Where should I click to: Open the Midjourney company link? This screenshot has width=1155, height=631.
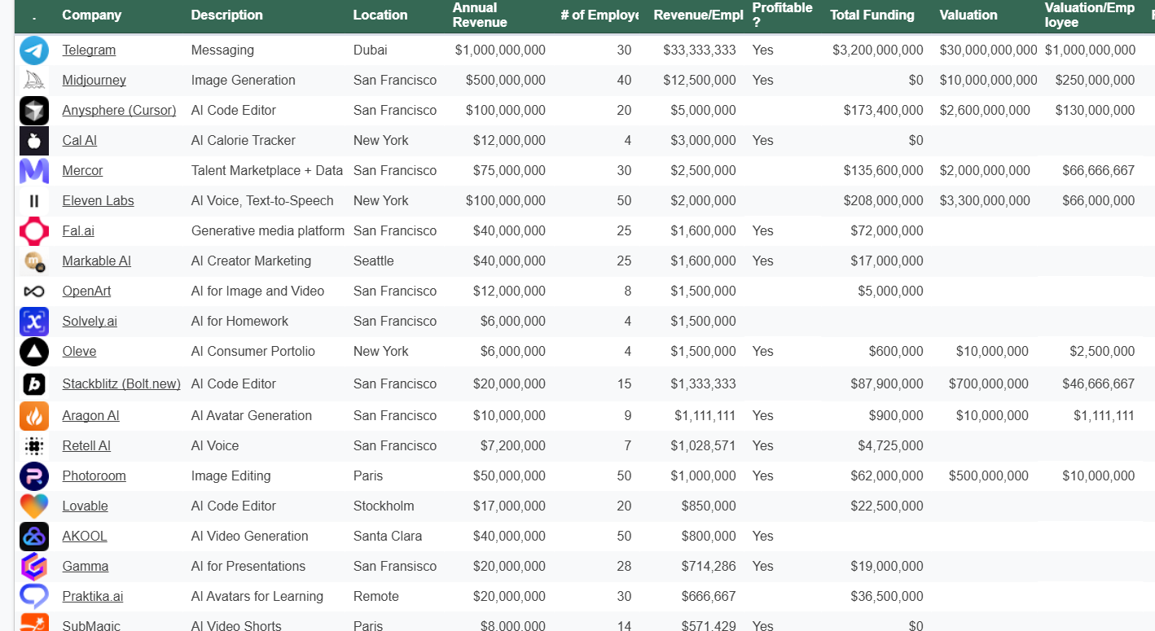click(94, 81)
